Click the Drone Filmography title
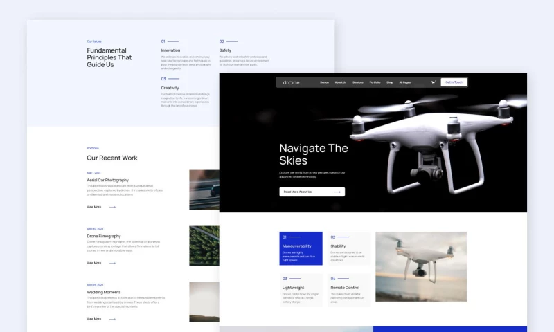The image size is (554, 332). pos(104,236)
